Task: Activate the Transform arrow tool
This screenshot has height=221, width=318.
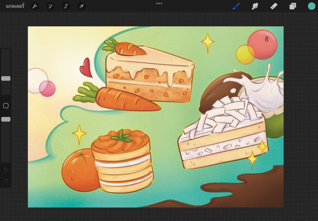Action: click(81, 6)
